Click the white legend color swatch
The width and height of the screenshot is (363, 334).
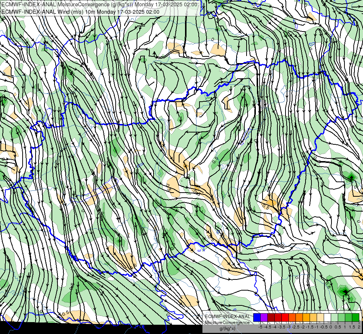click(x=327, y=317)
